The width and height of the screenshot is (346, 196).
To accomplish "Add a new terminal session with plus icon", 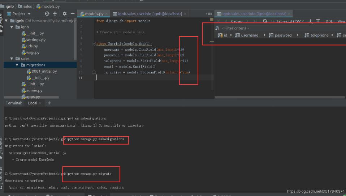I will (49, 103).
